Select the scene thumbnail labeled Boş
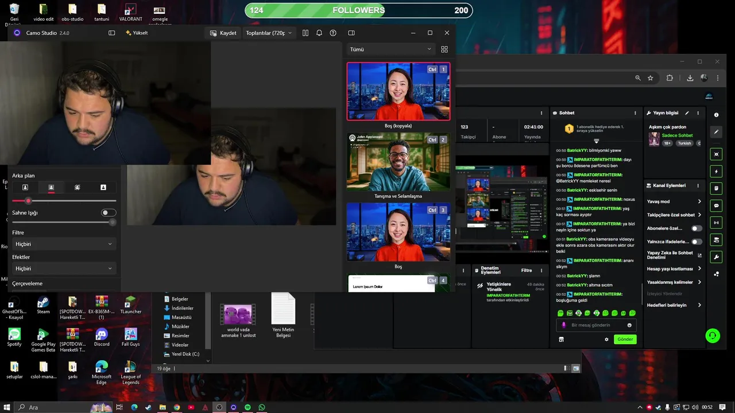This screenshot has width=735, height=413. [x=399, y=232]
